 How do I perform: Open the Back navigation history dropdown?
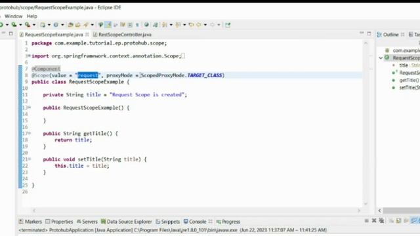[x=205, y=25]
